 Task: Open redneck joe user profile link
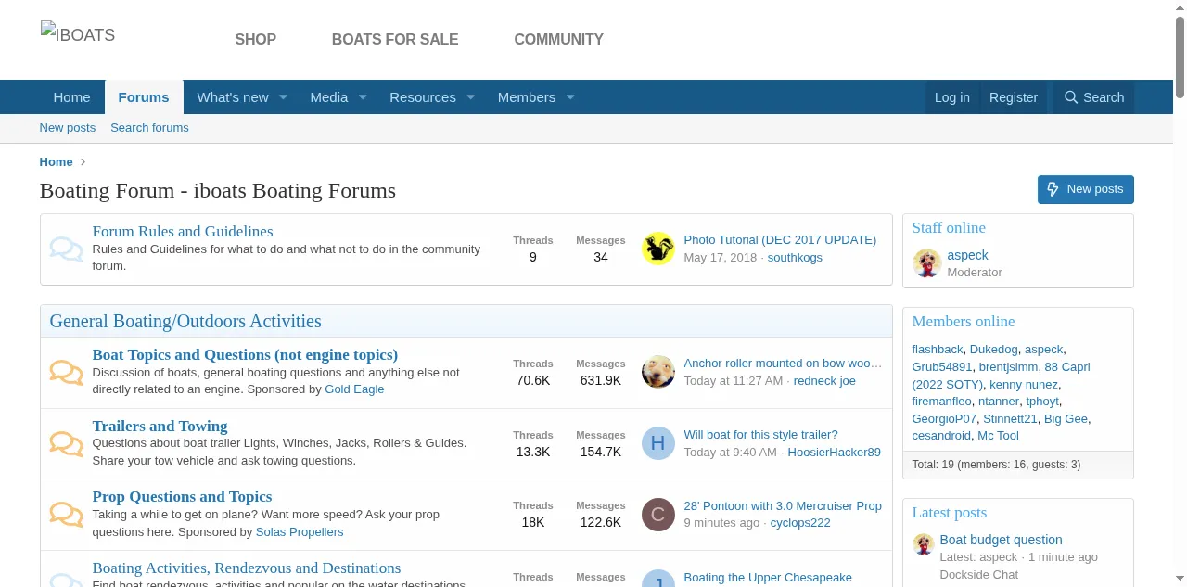(824, 381)
